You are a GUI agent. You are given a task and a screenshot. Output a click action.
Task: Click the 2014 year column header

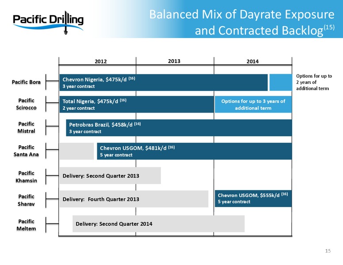pos(252,61)
